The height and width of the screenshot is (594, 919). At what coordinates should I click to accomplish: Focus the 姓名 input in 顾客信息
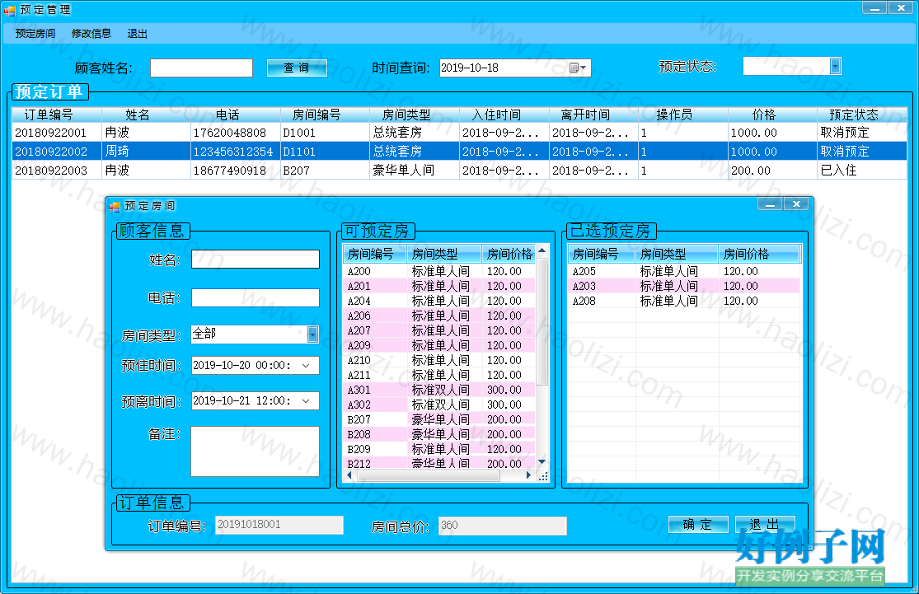[256, 260]
